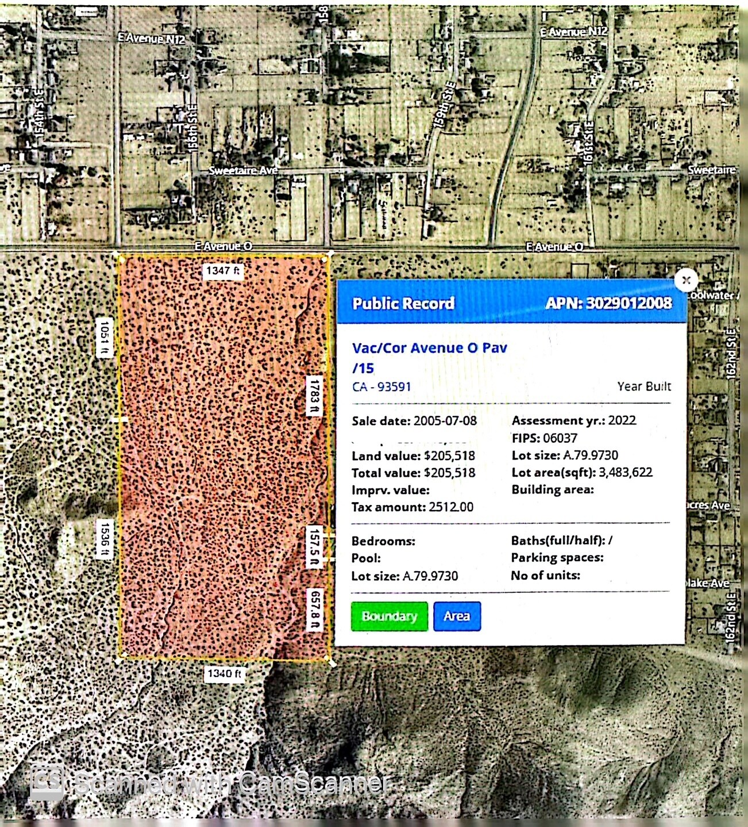This screenshot has width=748, height=827.
Task: Click the green Boundary button
Action: click(389, 616)
